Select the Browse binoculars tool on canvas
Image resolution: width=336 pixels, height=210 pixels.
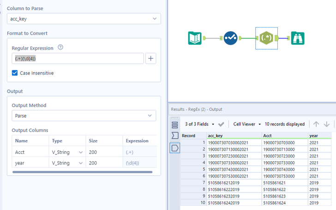click(x=298, y=38)
